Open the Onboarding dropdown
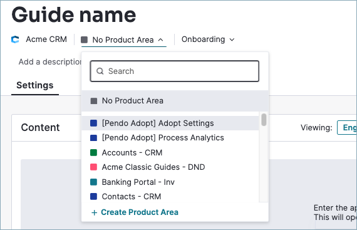Image resolution: width=357 pixels, height=230 pixels. [x=208, y=39]
